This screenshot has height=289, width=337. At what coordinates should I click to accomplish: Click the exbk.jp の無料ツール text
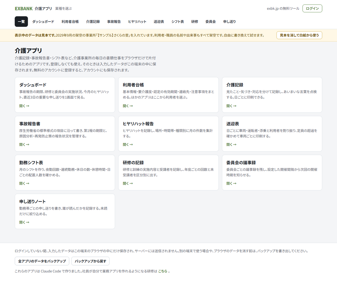click(x=283, y=9)
